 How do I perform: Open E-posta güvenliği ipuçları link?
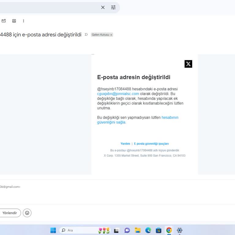151,144
